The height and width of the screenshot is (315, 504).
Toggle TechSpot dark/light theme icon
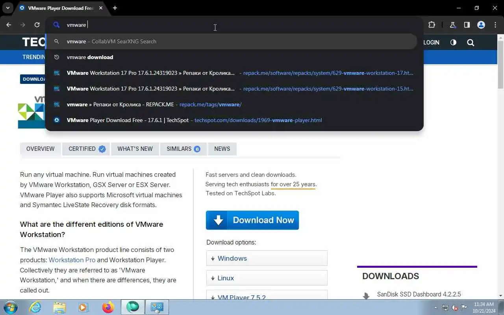point(453,42)
